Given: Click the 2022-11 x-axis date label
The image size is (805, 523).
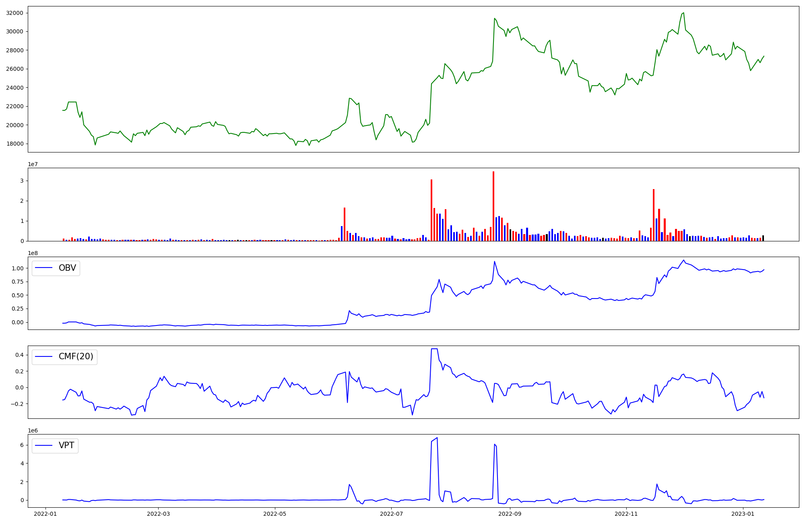Looking at the screenshot, I should pyautogui.click(x=627, y=514).
